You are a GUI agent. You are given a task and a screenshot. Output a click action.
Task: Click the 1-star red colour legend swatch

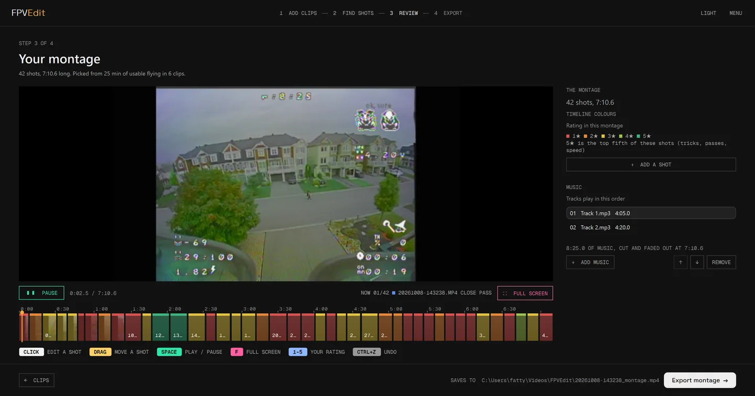pyautogui.click(x=568, y=136)
